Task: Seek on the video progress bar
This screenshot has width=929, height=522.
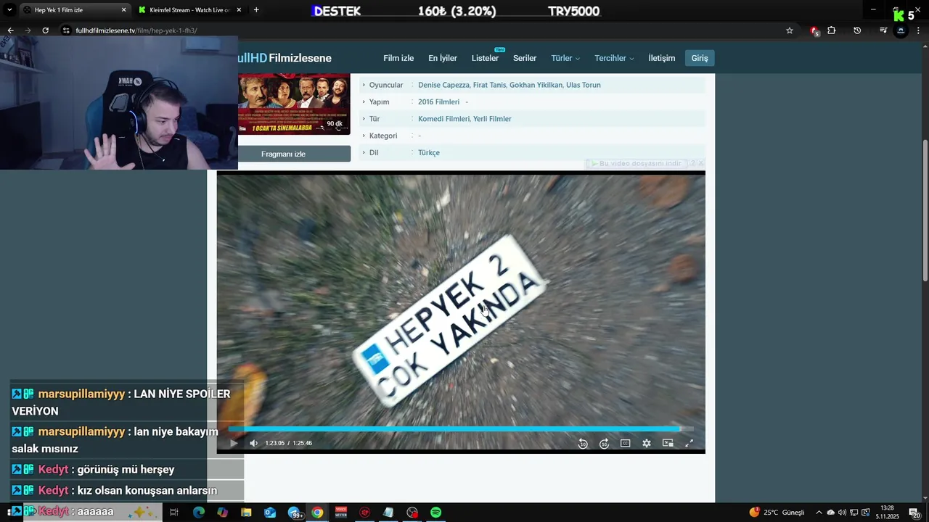Action: point(461,429)
